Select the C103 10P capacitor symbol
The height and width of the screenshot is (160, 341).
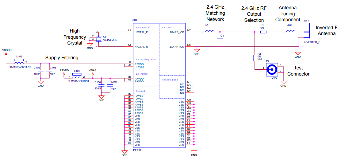50,71
